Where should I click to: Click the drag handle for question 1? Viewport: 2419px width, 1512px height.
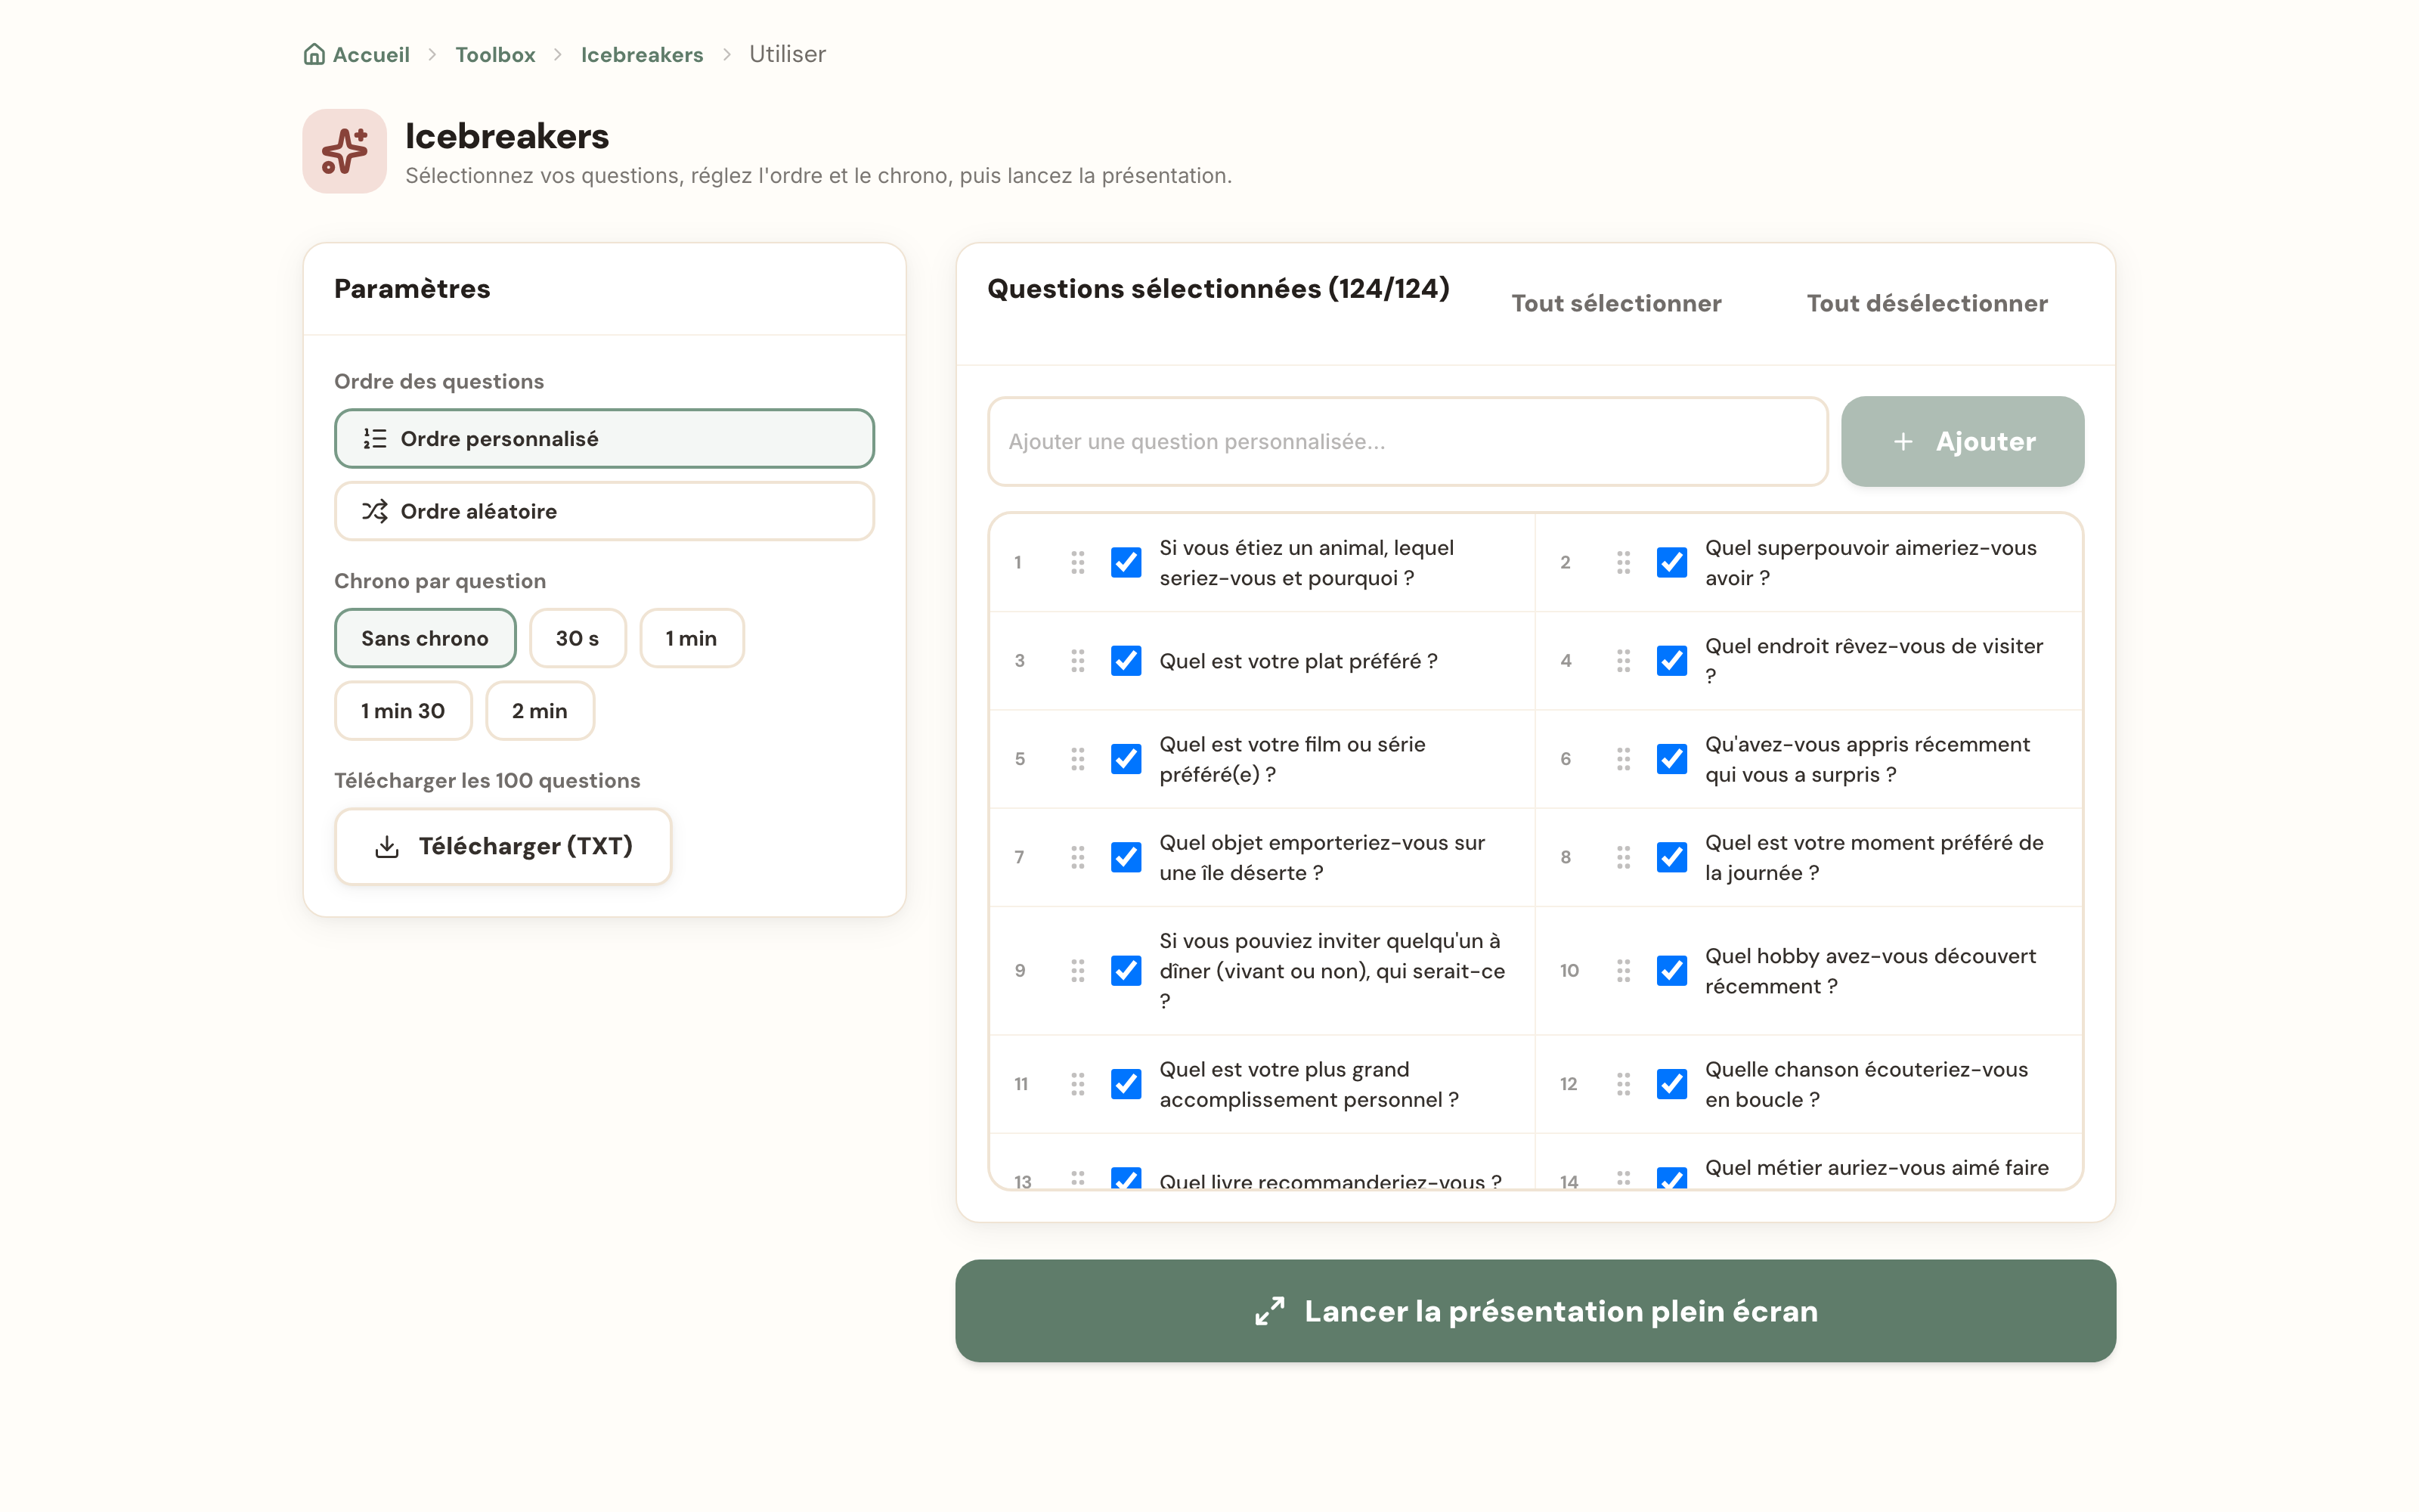(x=1077, y=562)
